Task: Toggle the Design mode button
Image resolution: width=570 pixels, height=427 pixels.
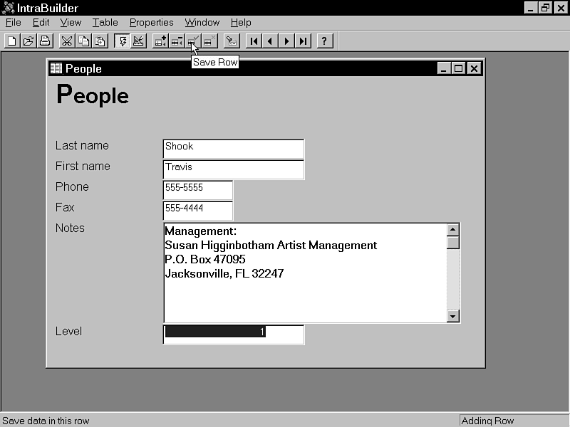Action: click(x=138, y=41)
